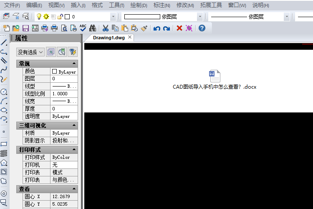Select the Line drawing tool
Image resolution: width=313 pixels, height=209 pixels.
4,42
